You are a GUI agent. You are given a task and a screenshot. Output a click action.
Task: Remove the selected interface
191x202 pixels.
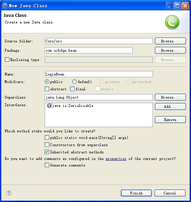pos(170,120)
